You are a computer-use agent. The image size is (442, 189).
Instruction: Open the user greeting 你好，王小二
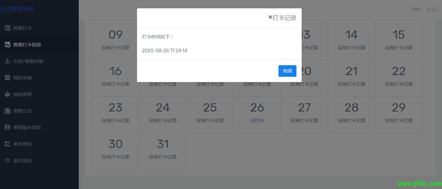point(425,9)
